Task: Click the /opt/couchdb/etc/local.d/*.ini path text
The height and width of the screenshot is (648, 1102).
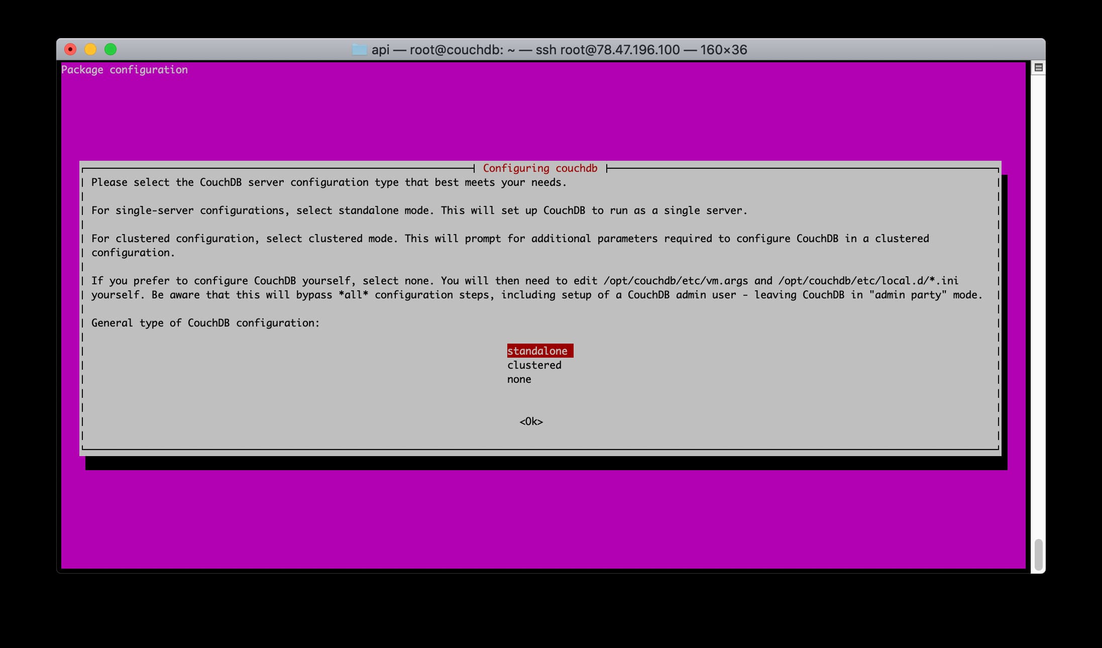Action: [868, 281]
